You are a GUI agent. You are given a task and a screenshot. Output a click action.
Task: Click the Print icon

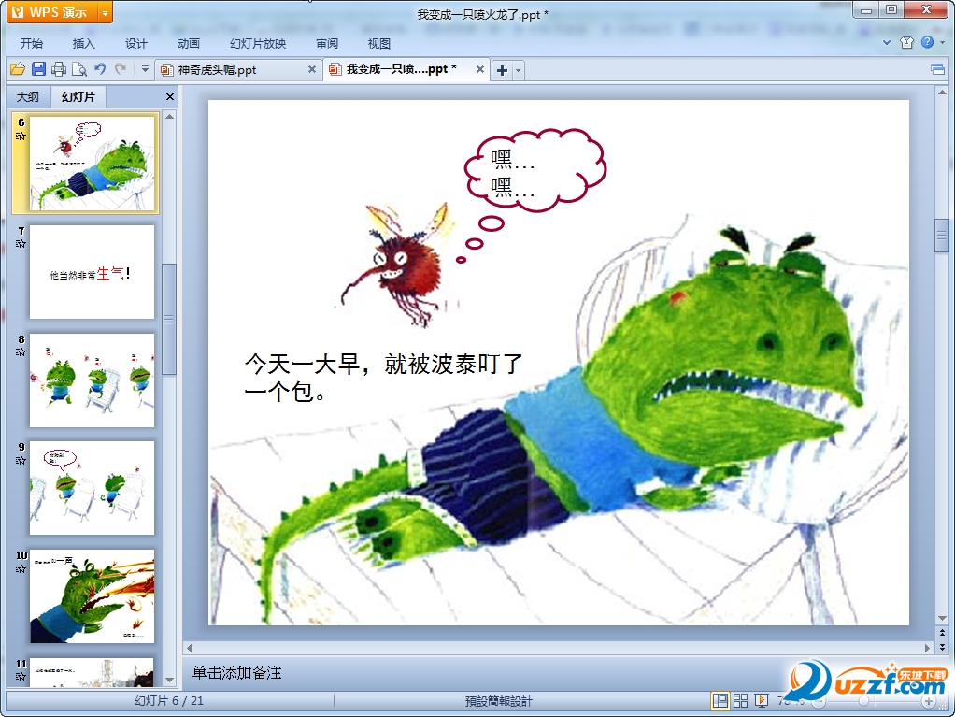[x=59, y=69]
